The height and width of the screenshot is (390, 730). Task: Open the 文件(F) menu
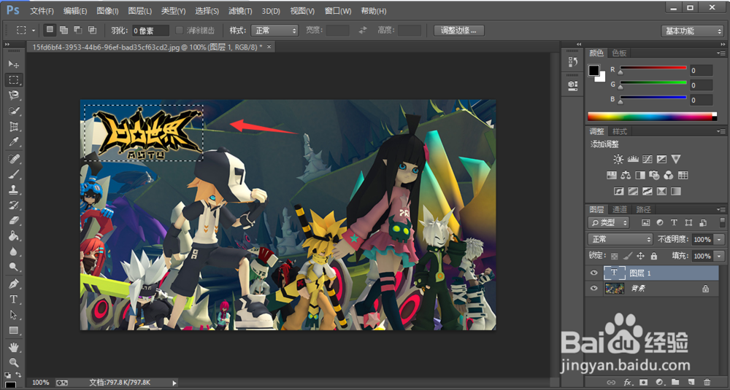pyautogui.click(x=42, y=11)
